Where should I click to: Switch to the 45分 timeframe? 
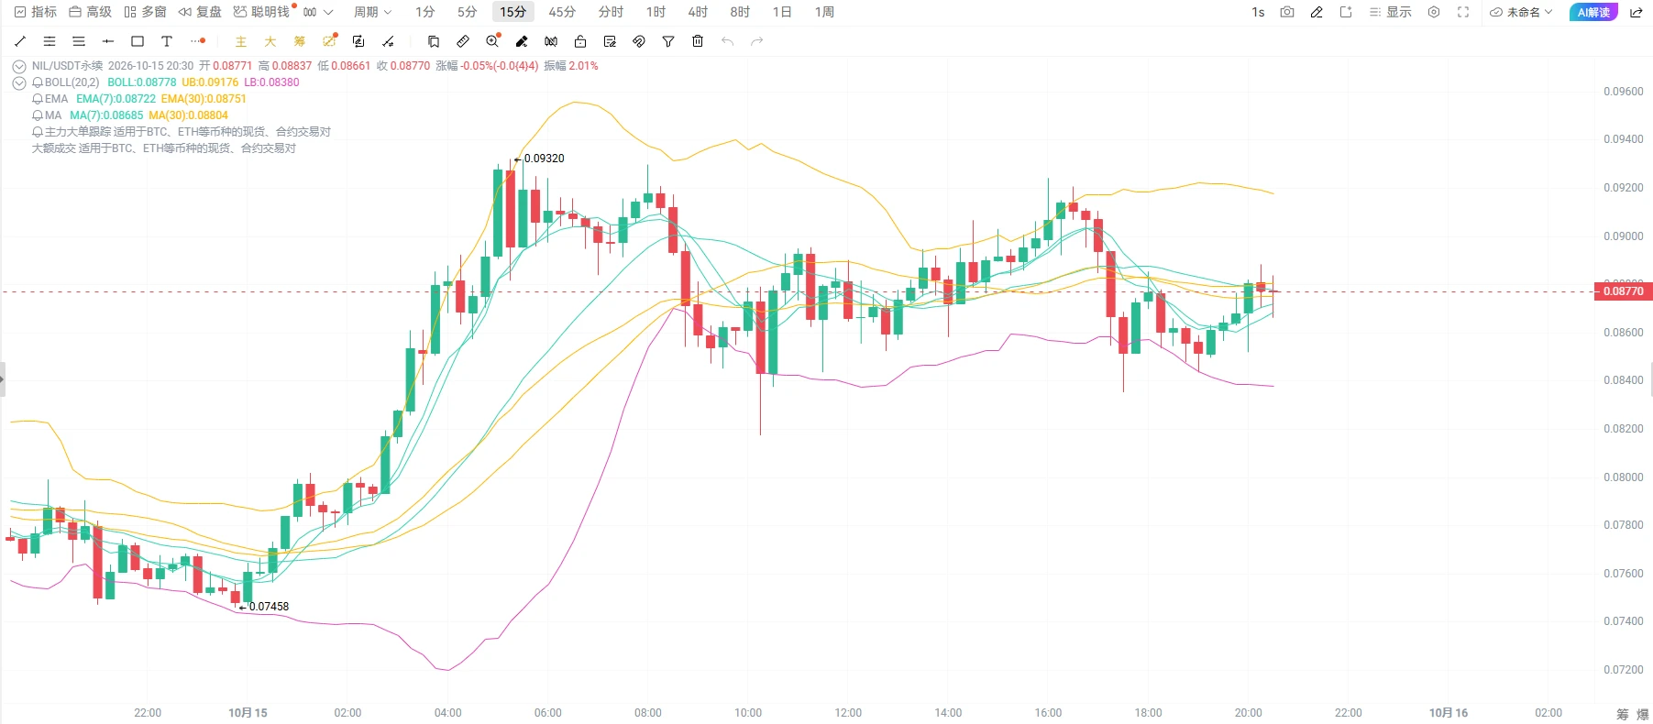562,12
